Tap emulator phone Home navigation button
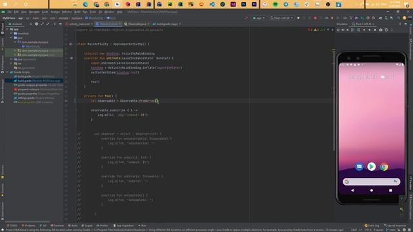 click(372, 190)
